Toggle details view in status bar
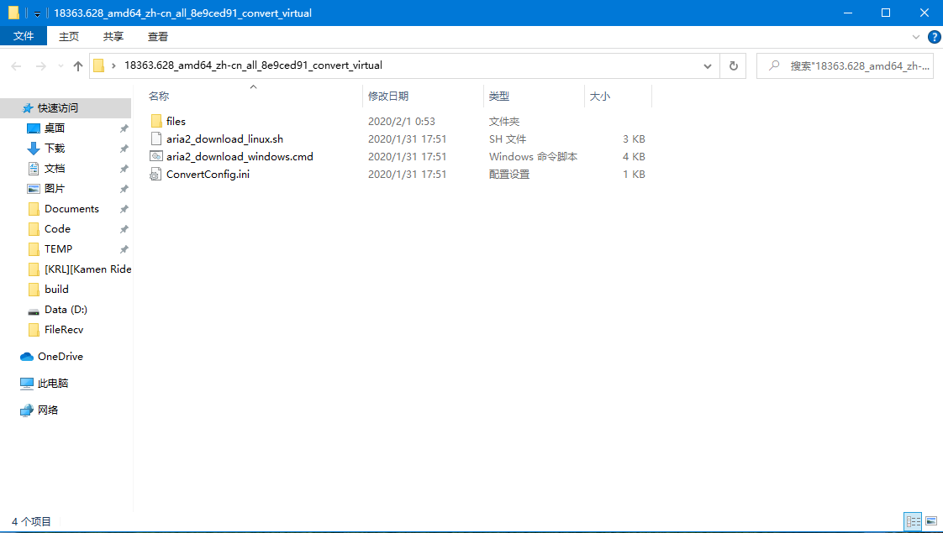The height and width of the screenshot is (533, 943). point(914,521)
